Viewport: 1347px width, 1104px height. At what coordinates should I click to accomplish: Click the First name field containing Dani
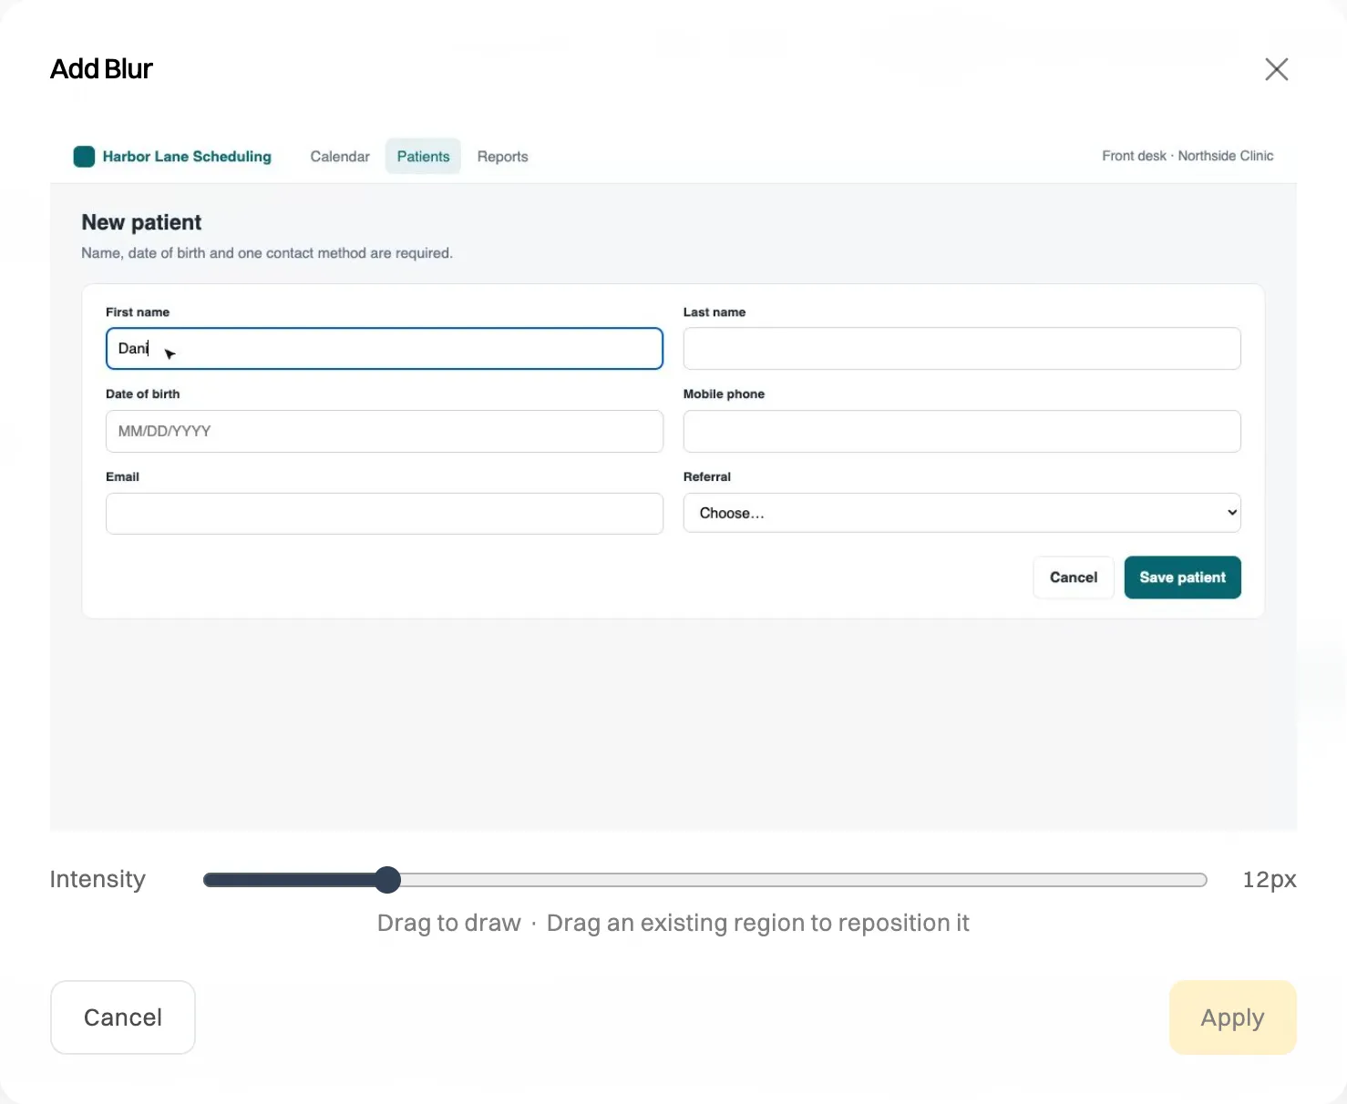click(385, 349)
